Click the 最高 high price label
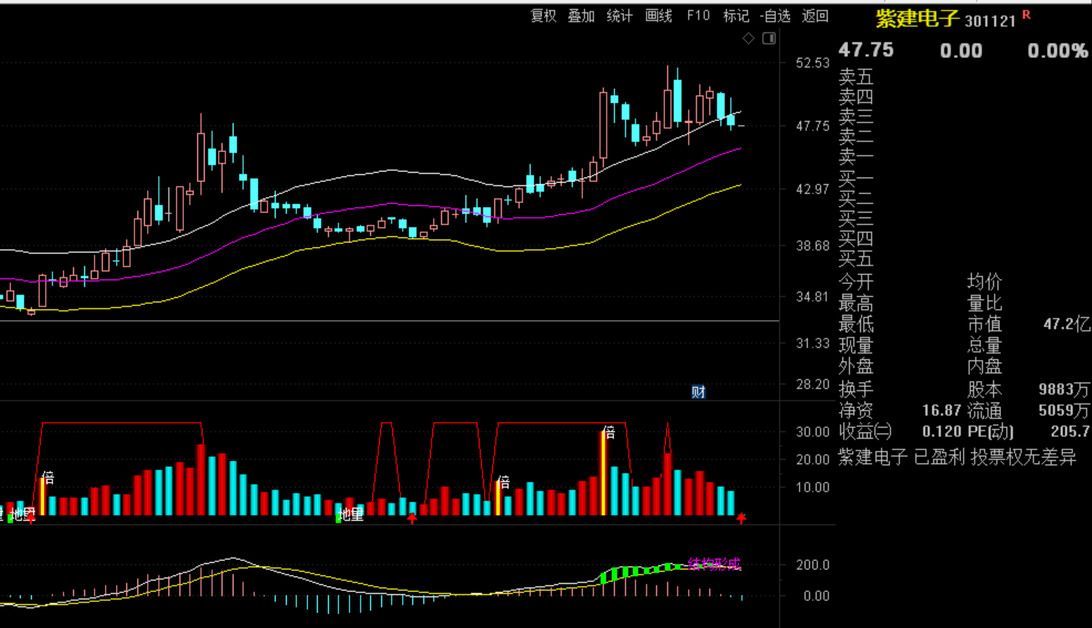This screenshot has height=628, width=1092. point(856,304)
